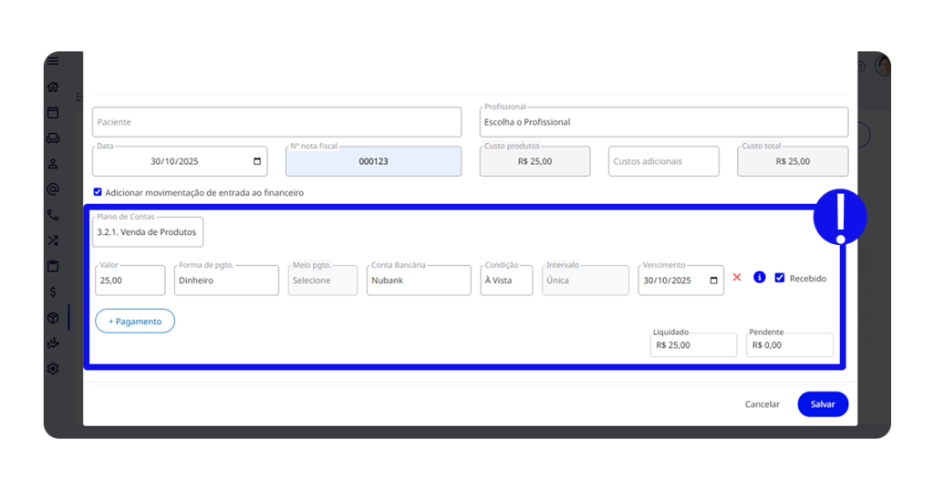The image size is (934, 490).
Task: Toggle the hamburger menu at top-left
Action: (53, 61)
